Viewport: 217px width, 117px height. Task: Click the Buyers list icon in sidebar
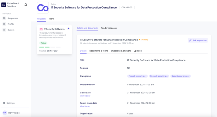coord(4,30)
